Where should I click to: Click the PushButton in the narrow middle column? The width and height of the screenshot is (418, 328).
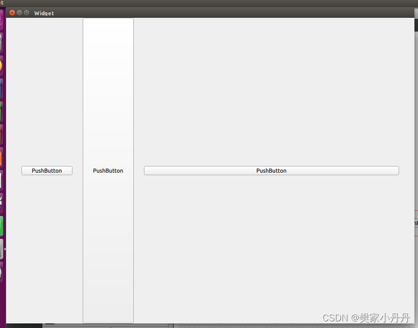tap(108, 171)
